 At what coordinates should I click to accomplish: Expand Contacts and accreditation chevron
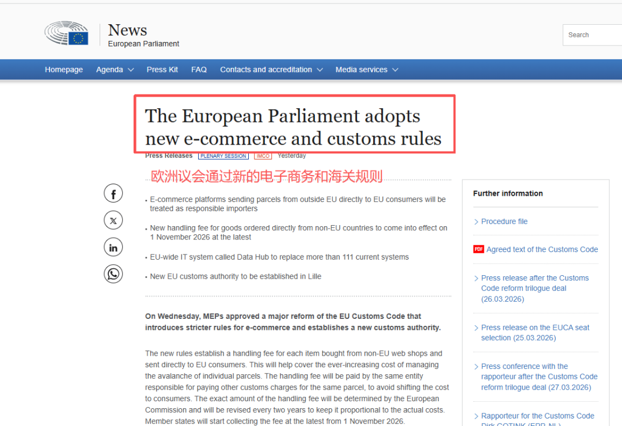320,70
